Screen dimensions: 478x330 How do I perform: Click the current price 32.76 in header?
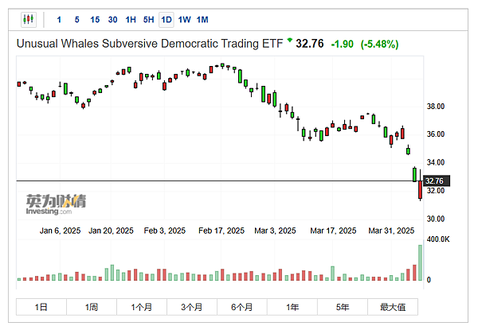(310, 44)
